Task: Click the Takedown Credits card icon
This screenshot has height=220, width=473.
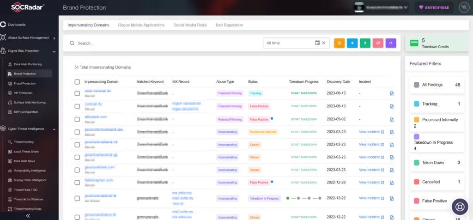Action: (x=414, y=43)
